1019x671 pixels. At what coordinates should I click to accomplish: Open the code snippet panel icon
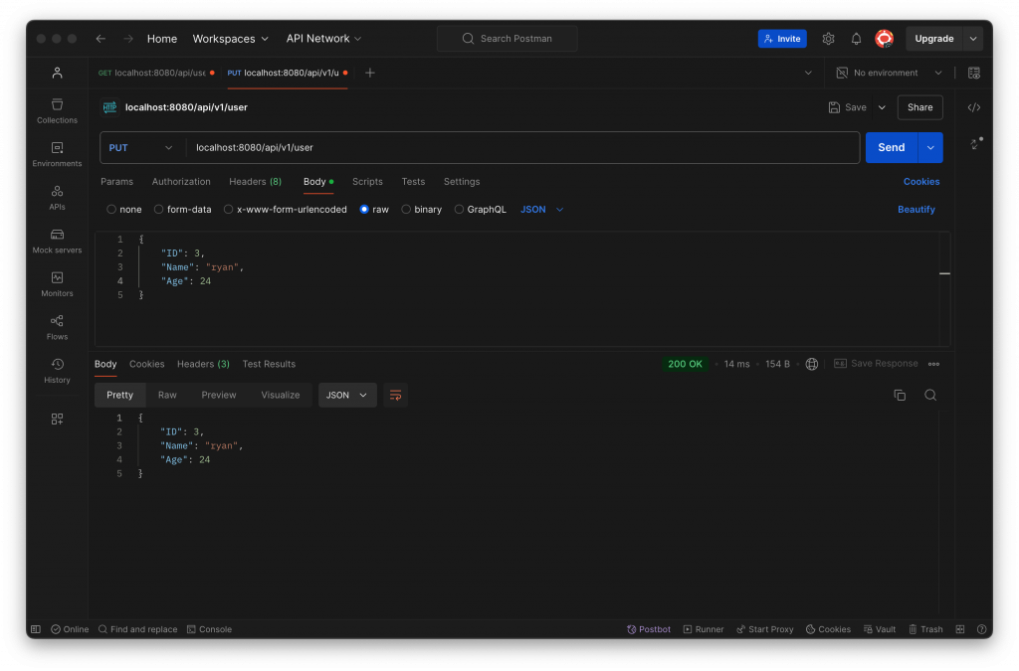point(973,107)
